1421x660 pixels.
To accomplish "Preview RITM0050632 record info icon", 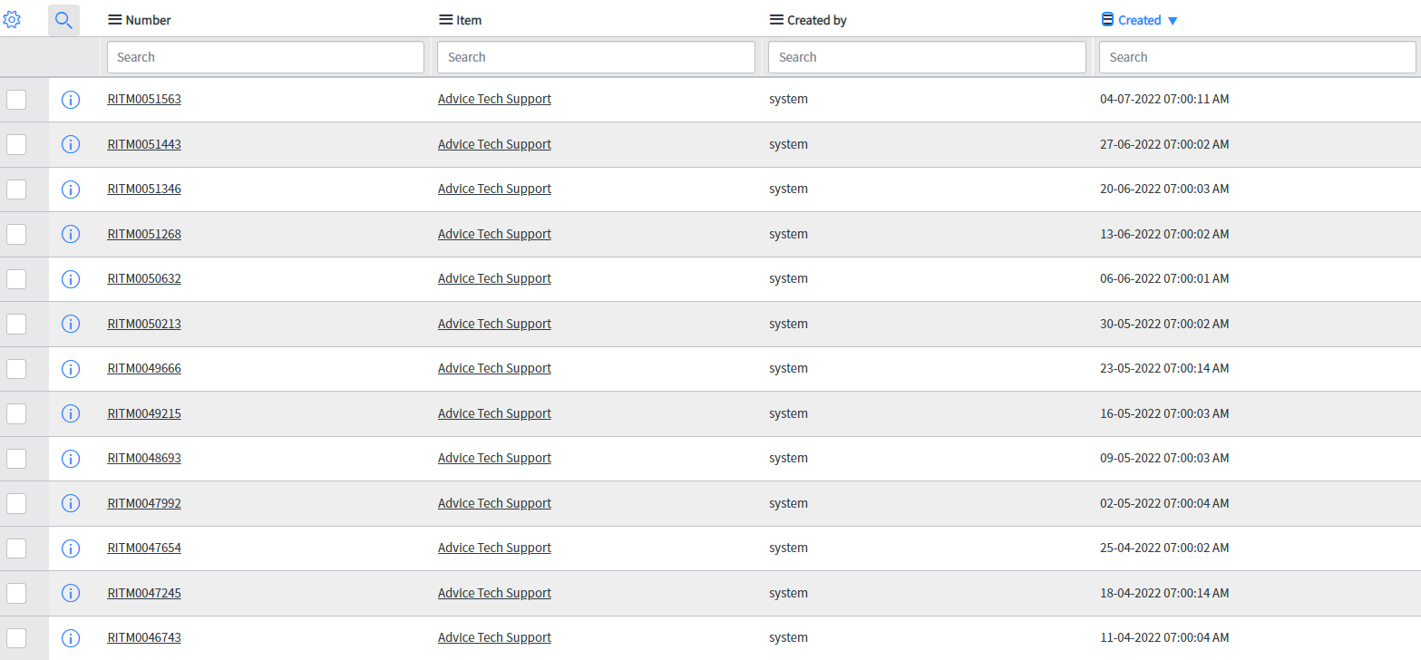I will coord(71,279).
